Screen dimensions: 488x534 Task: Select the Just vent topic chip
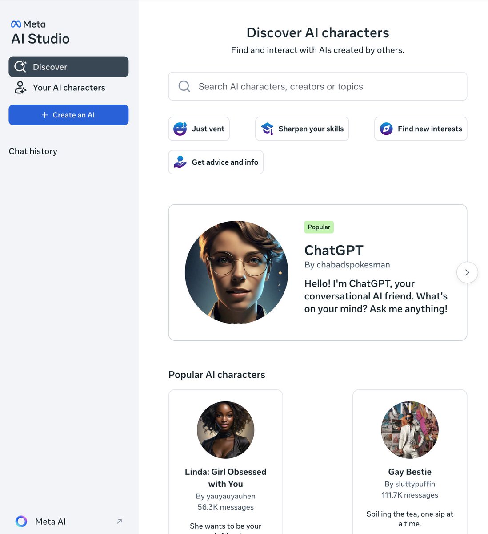pyautogui.click(x=199, y=129)
